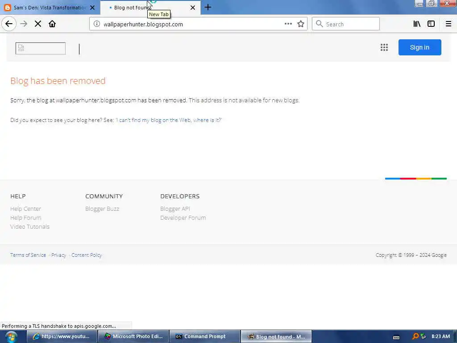Screen dimensions: 457x343
Task: Click the forward navigation arrow
Action: click(24, 24)
